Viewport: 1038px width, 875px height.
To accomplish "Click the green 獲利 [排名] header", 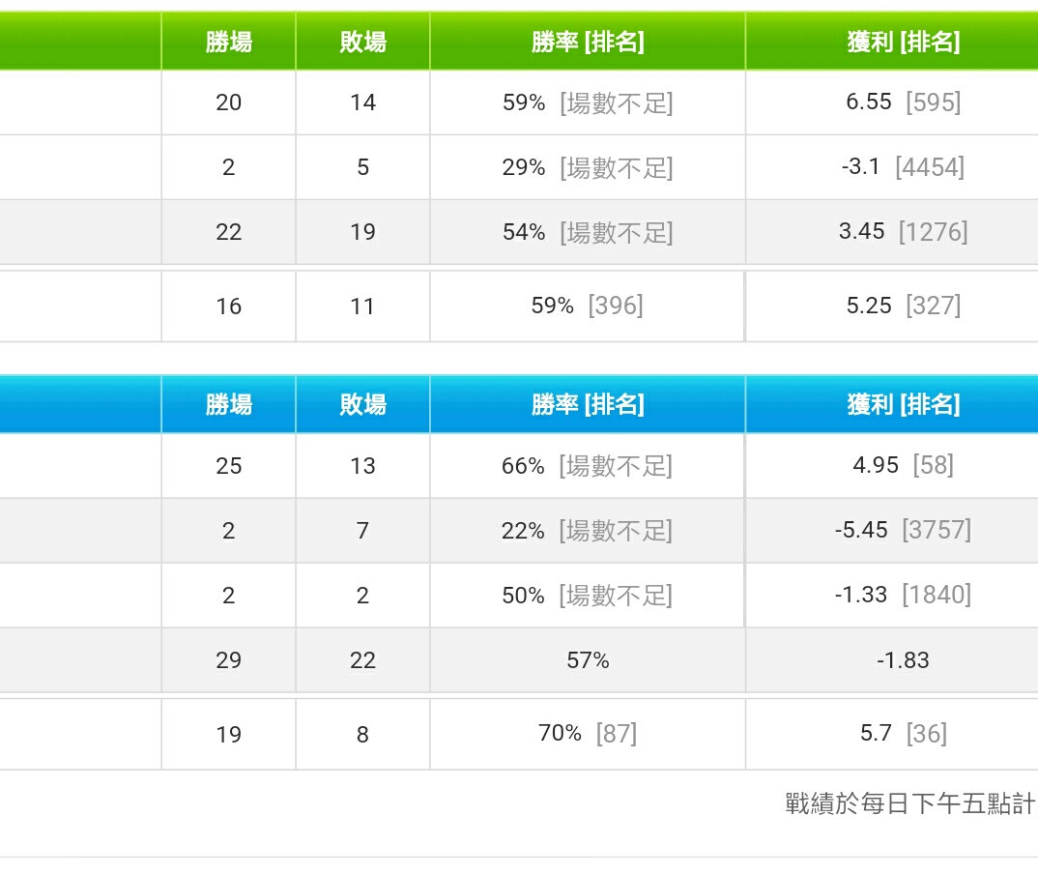I will click(904, 42).
